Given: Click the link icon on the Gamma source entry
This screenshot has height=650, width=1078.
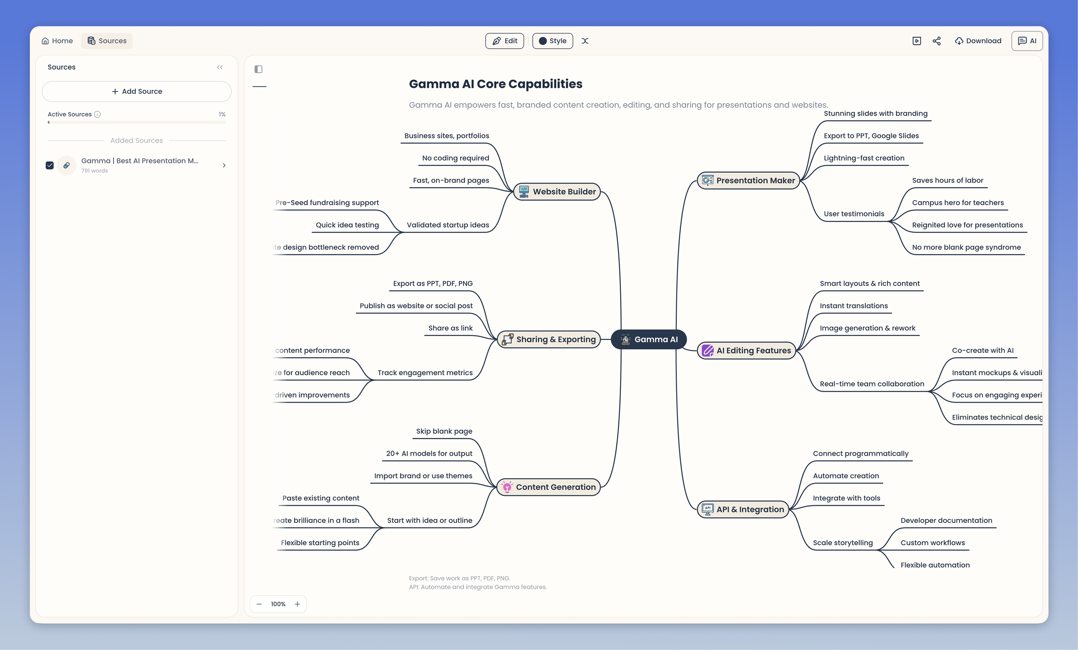Looking at the screenshot, I should (x=66, y=165).
